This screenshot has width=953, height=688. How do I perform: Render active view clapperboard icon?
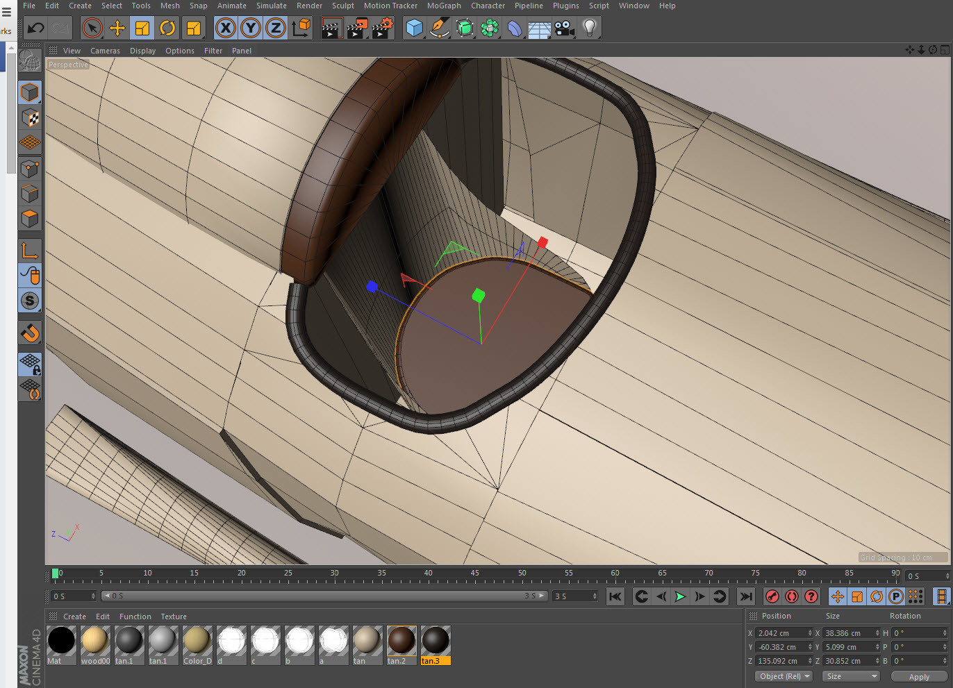(x=332, y=28)
